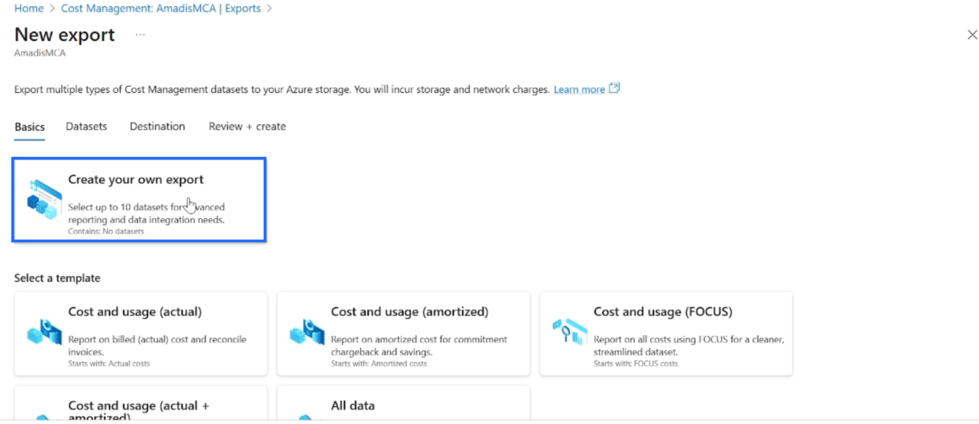Viewport: 979px width, 424px height.
Task: Choose the Cost and usage (actual) template title
Action: 135,312
